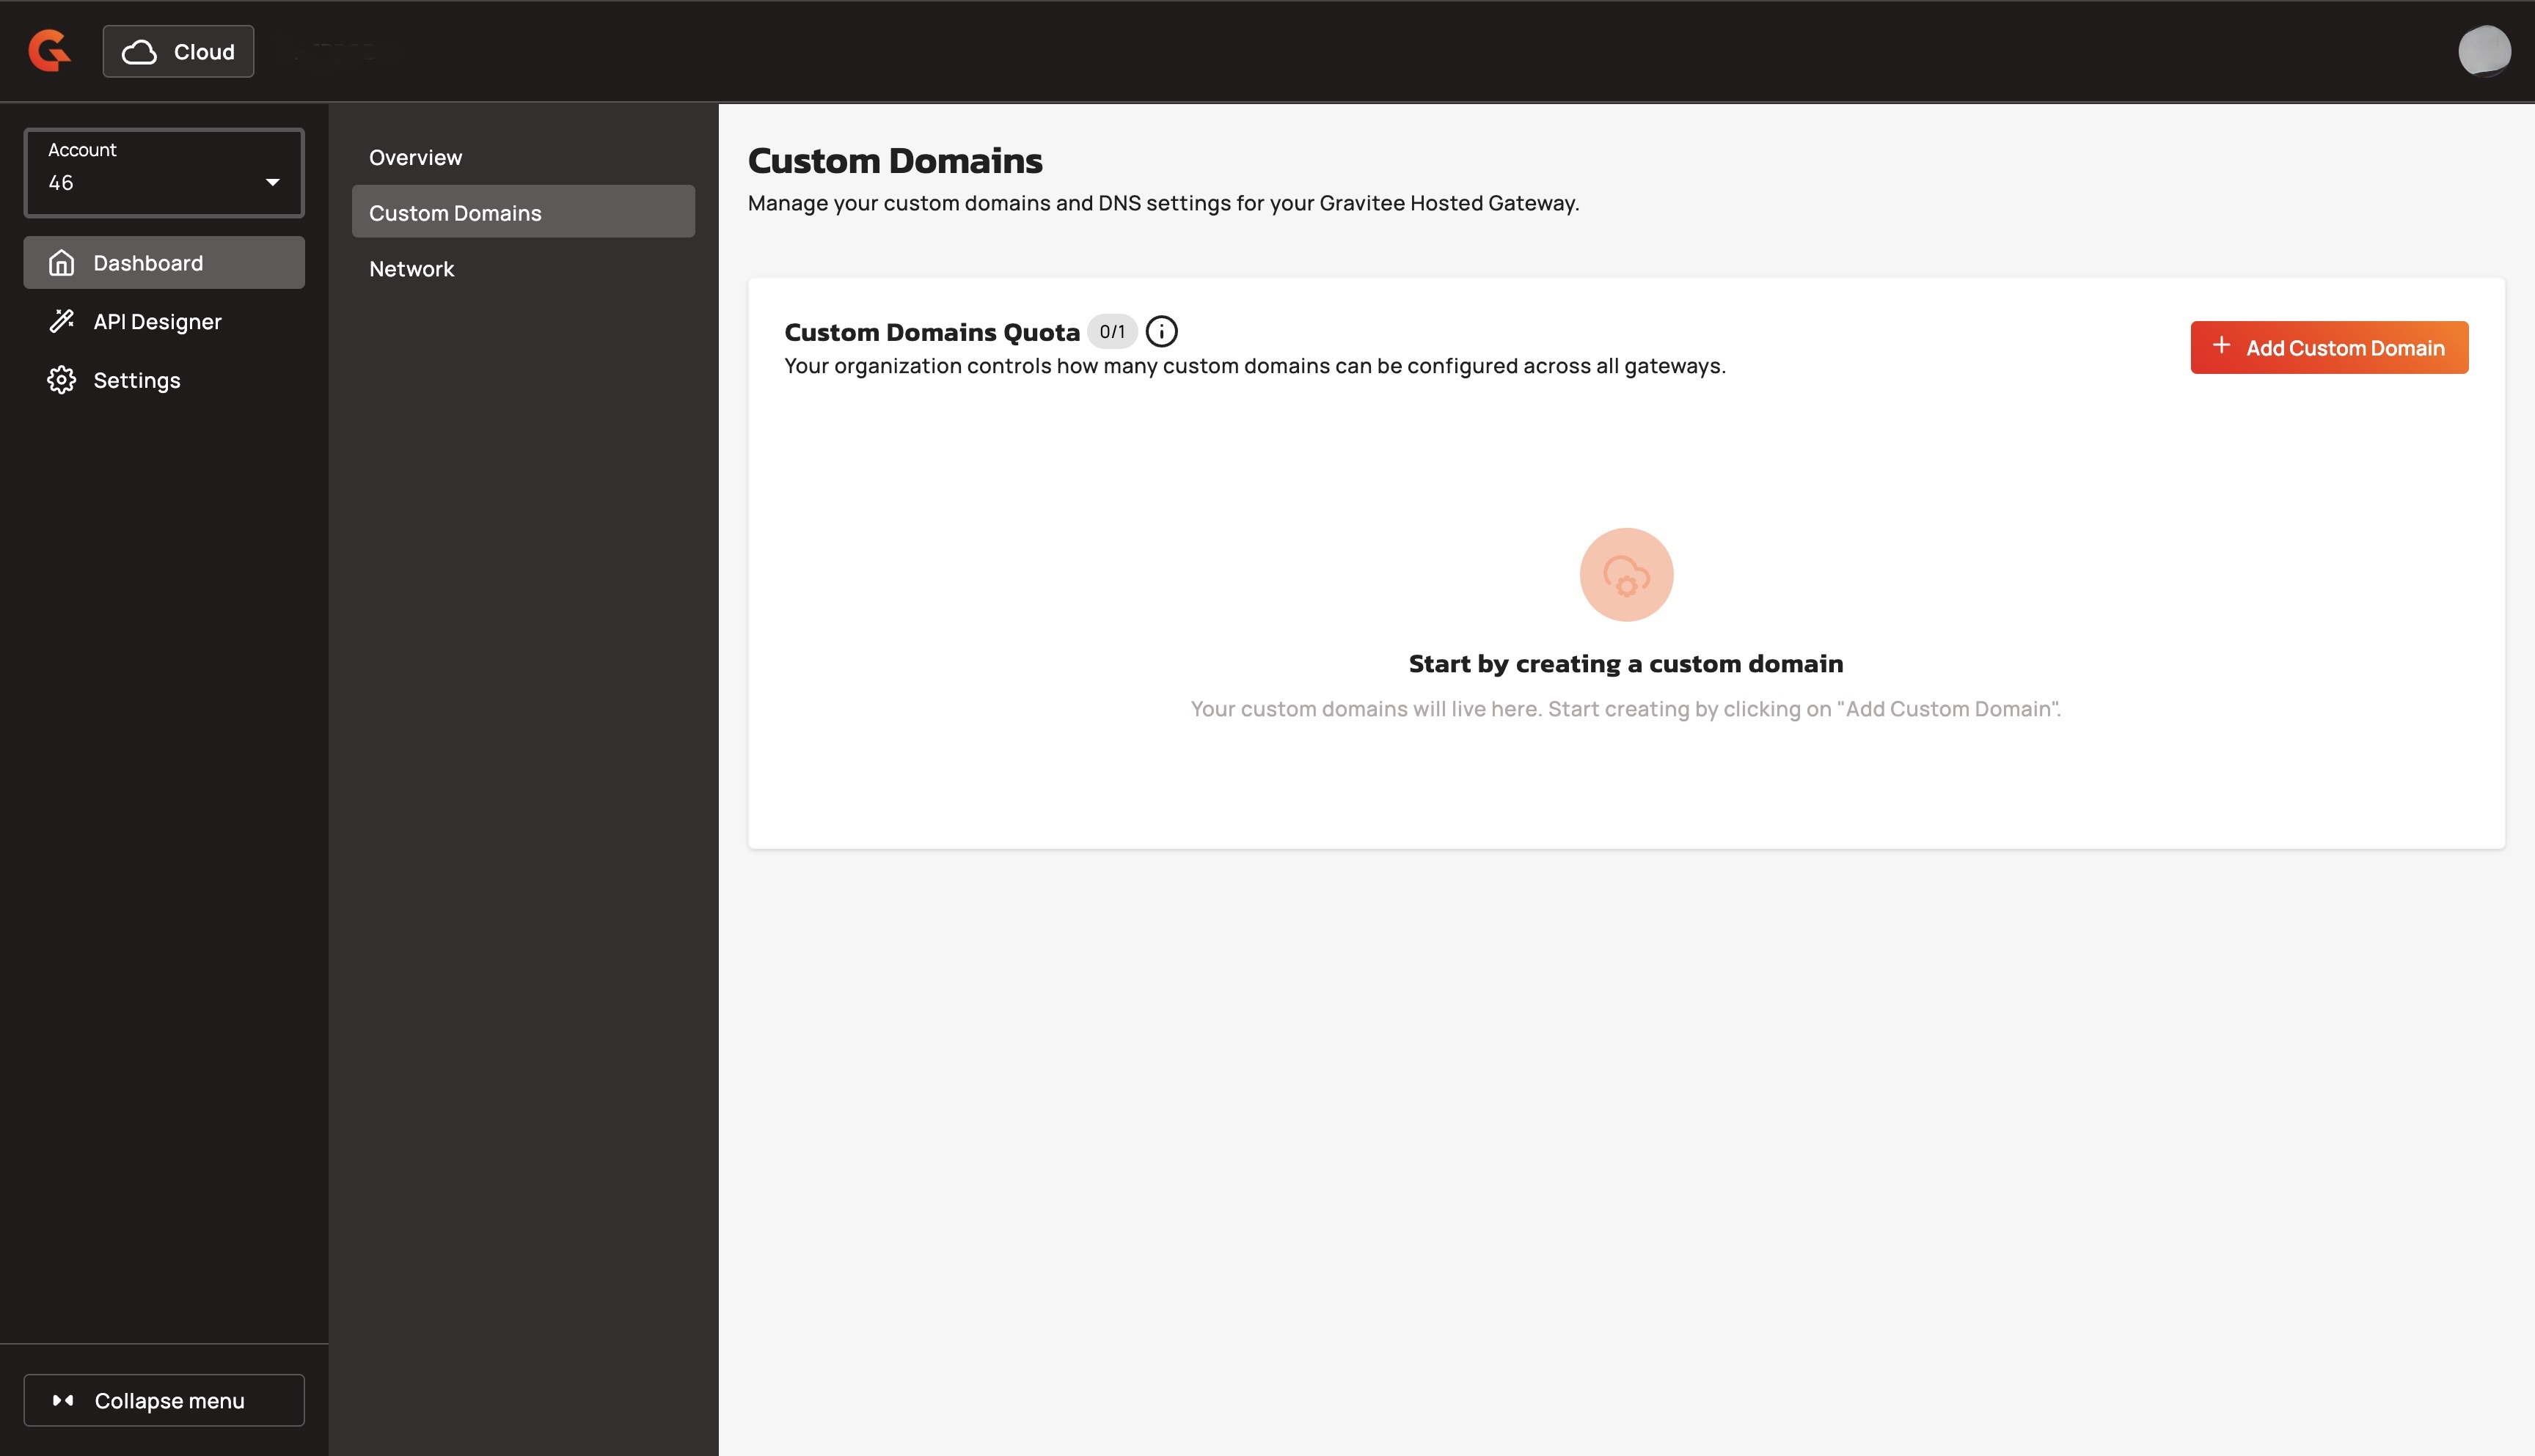Click the collapse arrows icon
Screen dimensions: 2535x1456
click(63, 1400)
